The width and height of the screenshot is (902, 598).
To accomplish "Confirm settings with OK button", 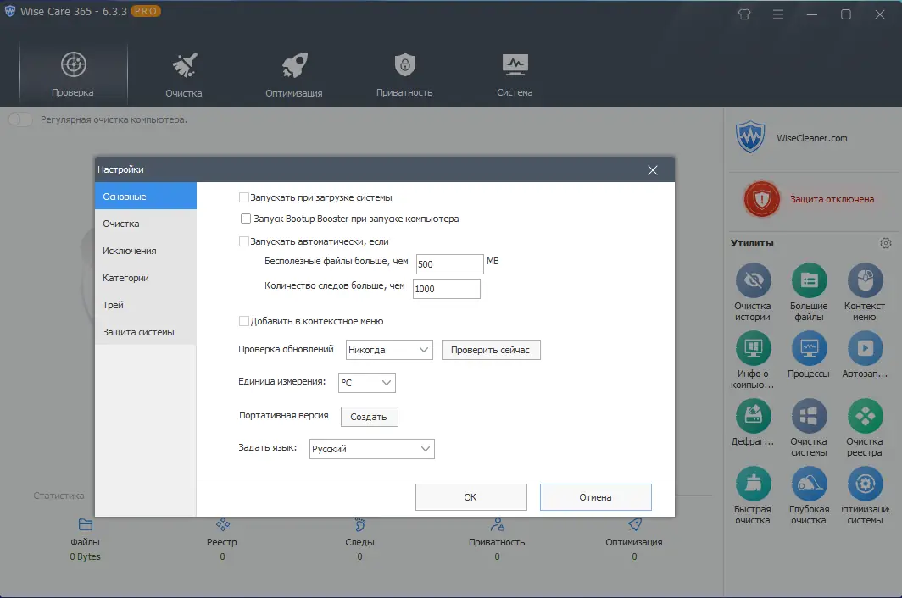I will click(471, 497).
